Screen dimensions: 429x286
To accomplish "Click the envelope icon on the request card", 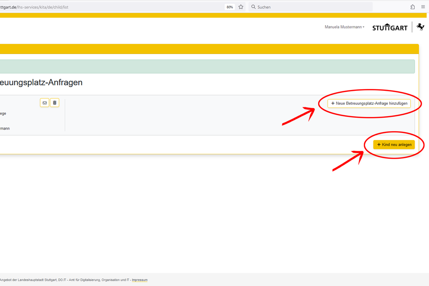I will pos(44,103).
